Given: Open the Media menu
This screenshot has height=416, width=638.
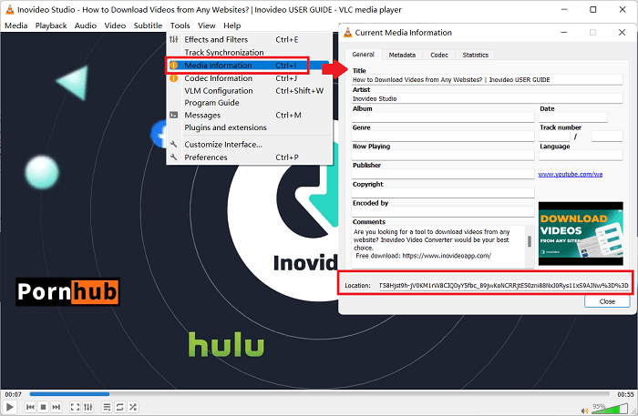Looking at the screenshot, I should click(x=15, y=25).
